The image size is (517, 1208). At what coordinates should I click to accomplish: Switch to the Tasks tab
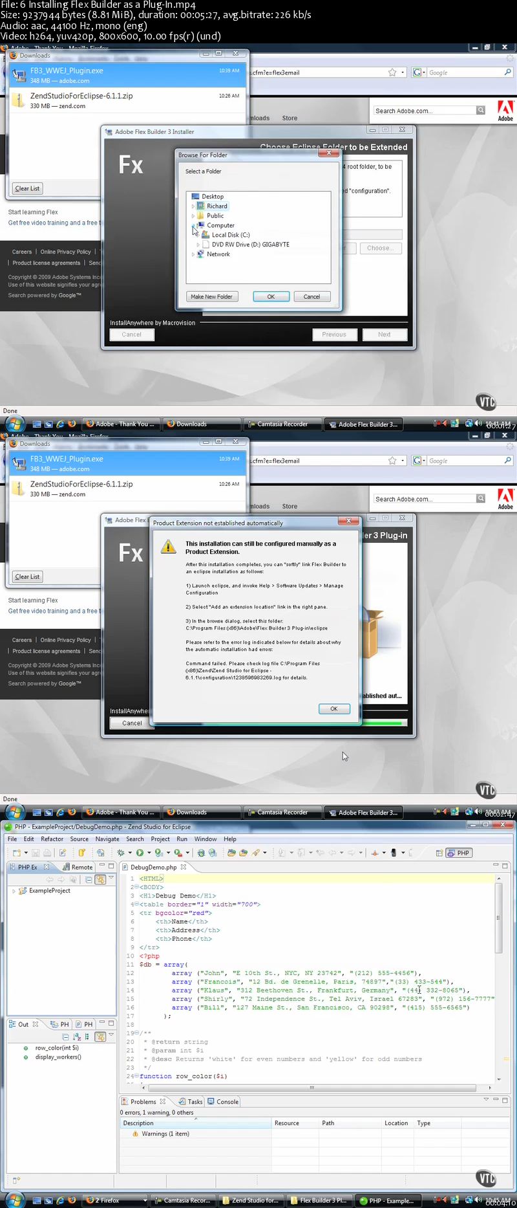pos(191,1102)
